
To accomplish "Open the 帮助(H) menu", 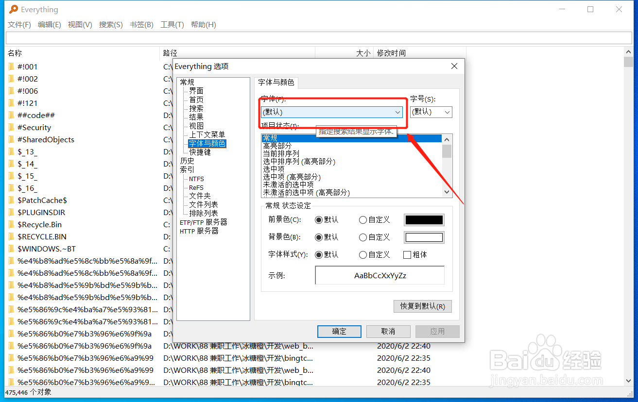I will click(203, 25).
